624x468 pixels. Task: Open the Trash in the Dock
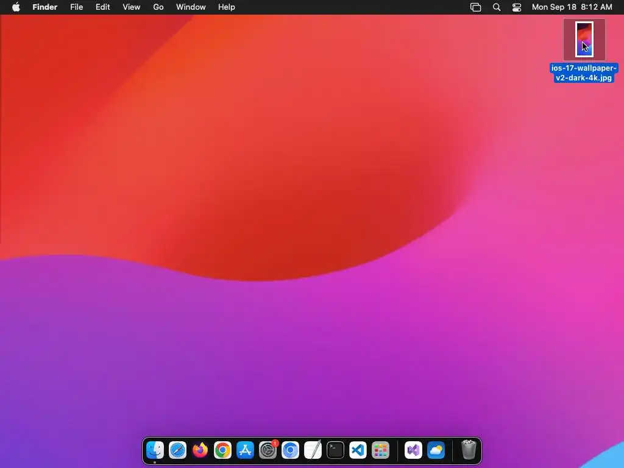coord(469,450)
